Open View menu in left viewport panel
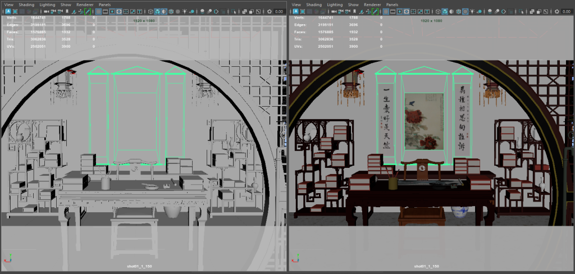Screen dimensions: 575x274 point(9,4)
